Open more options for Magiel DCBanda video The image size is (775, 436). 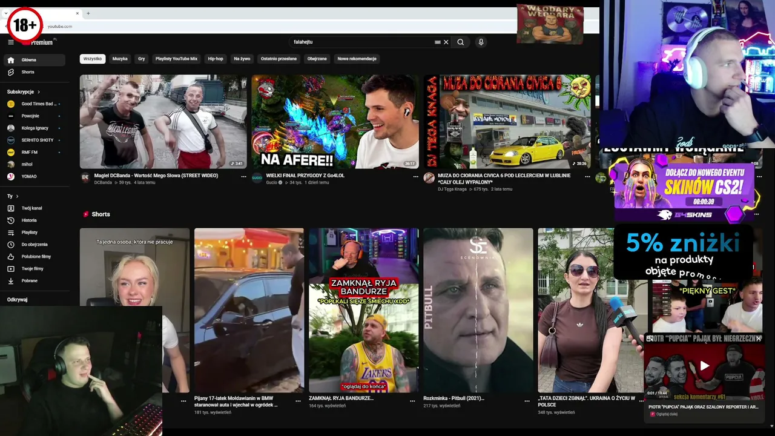243,177
